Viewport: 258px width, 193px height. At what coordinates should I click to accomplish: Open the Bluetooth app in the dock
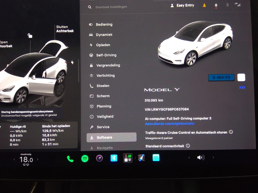[114, 158]
